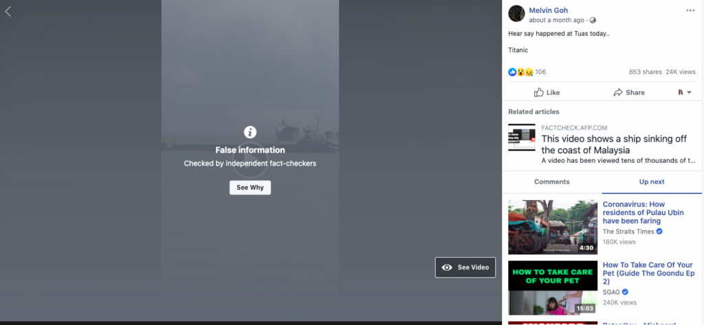
Task: Click the info icon above False information
Action: pos(250,132)
